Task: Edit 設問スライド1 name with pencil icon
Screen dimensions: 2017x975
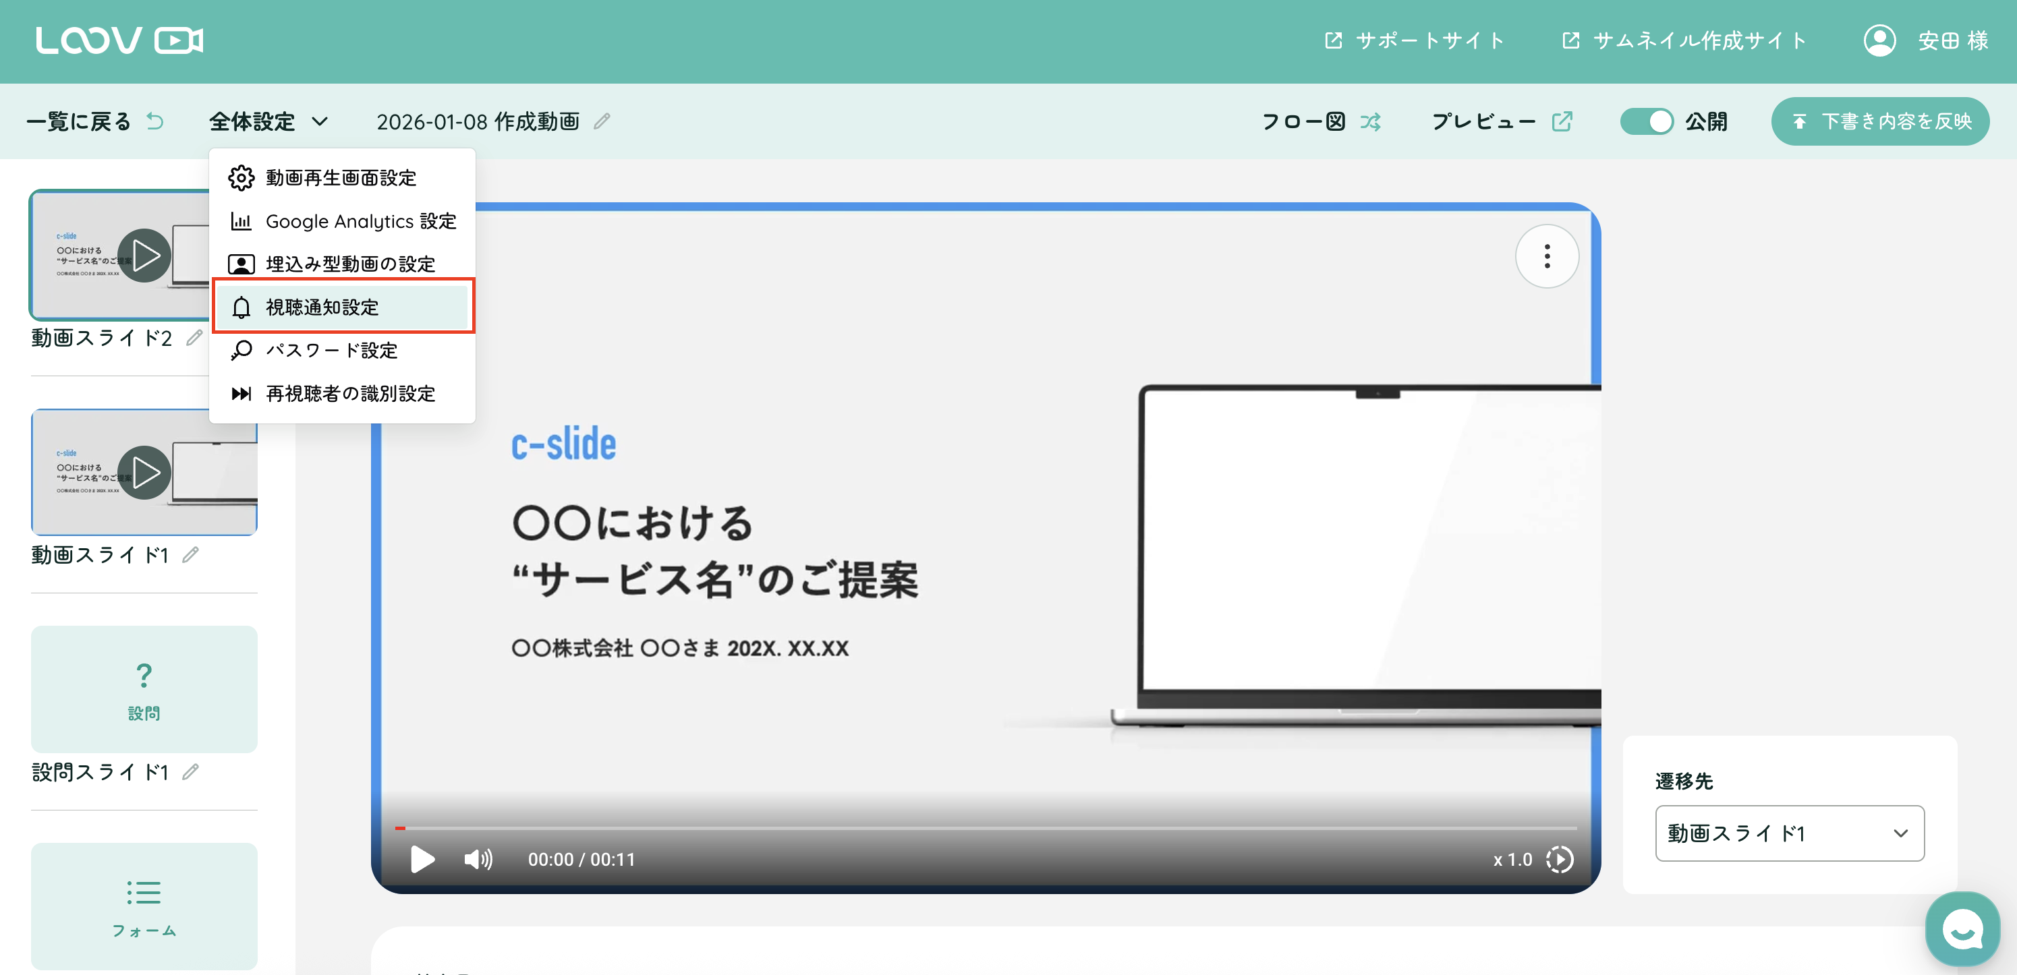Action: tap(190, 772)
